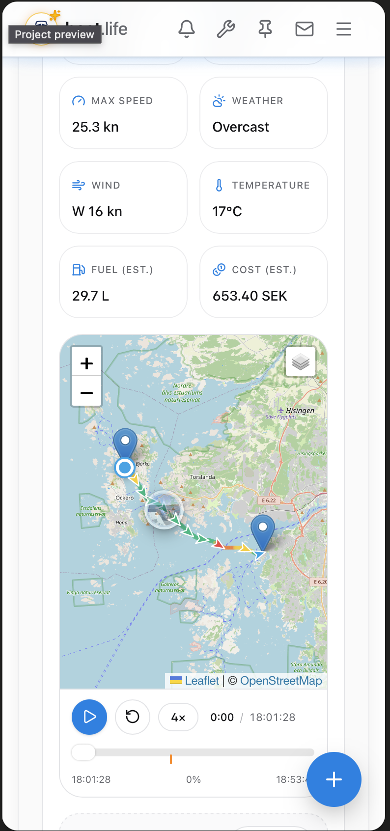The height and width of the screenshot is (831, 390).
Task: Click the blue plus floating button
Action: (x=334, y=779)
